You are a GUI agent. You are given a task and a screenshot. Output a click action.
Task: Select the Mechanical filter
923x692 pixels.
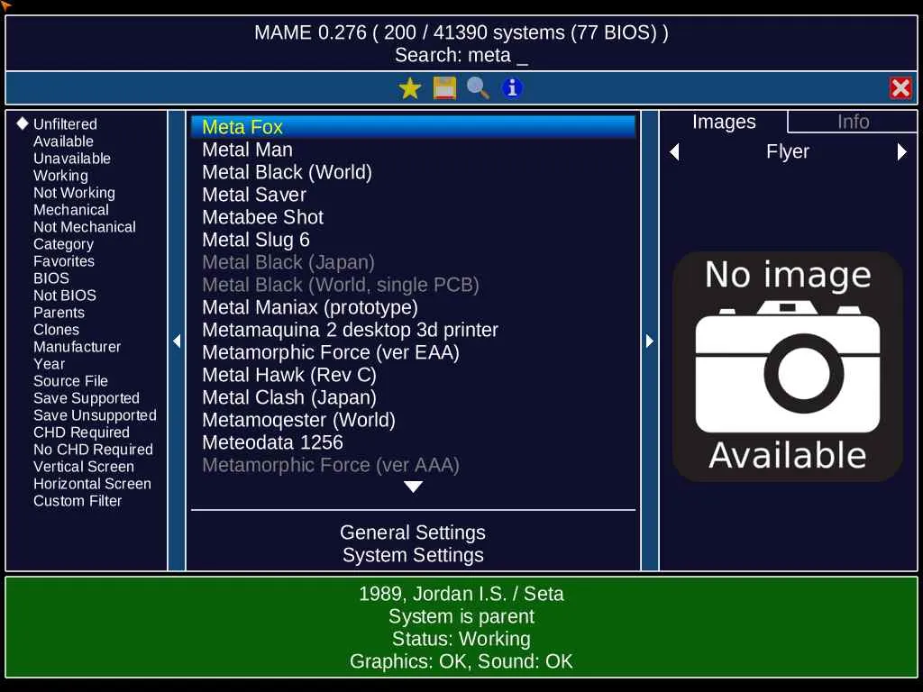click(70, 209)
